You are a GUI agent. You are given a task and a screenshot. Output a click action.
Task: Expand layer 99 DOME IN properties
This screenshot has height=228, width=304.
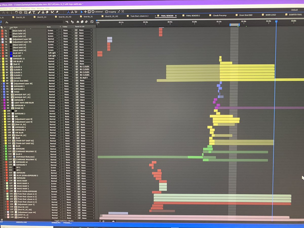pyautogui.click(x=2, y=108)
